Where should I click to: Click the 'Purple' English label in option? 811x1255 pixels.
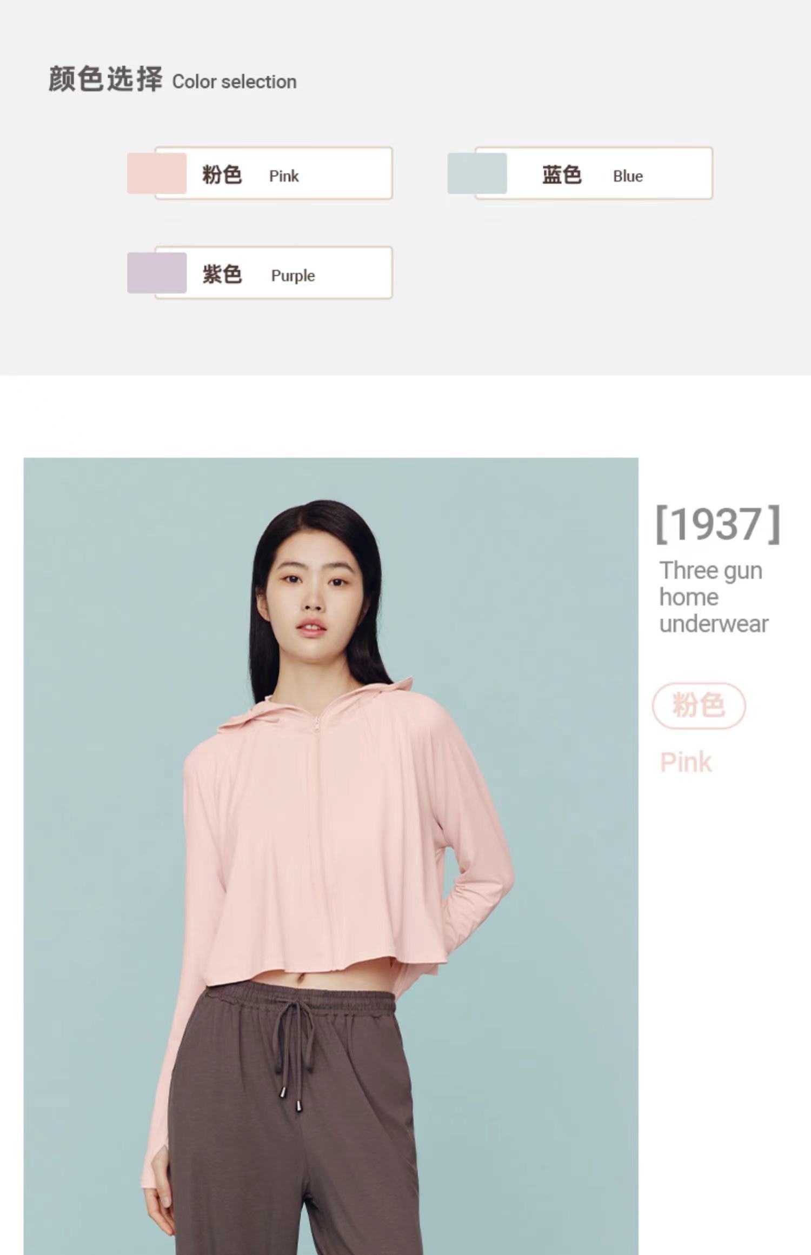[x=293, y=276]
